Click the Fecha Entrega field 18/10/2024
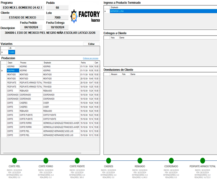 pos(57,27)
